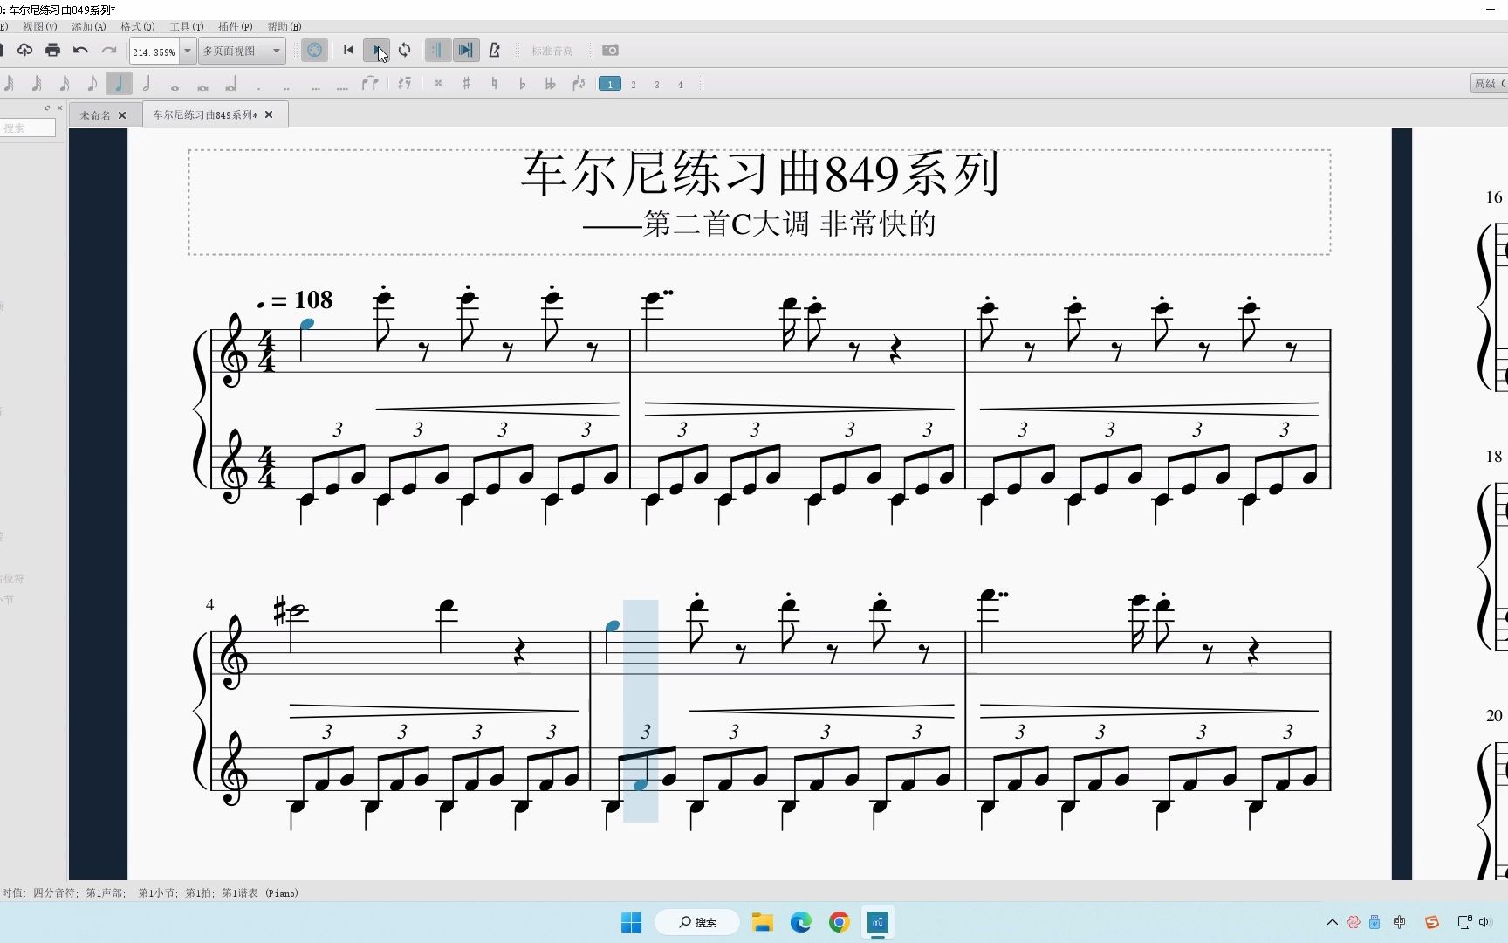This screenshot has height=943, width=1508.
Task: Upload the score to the cloud
Action: pos(24,50)
